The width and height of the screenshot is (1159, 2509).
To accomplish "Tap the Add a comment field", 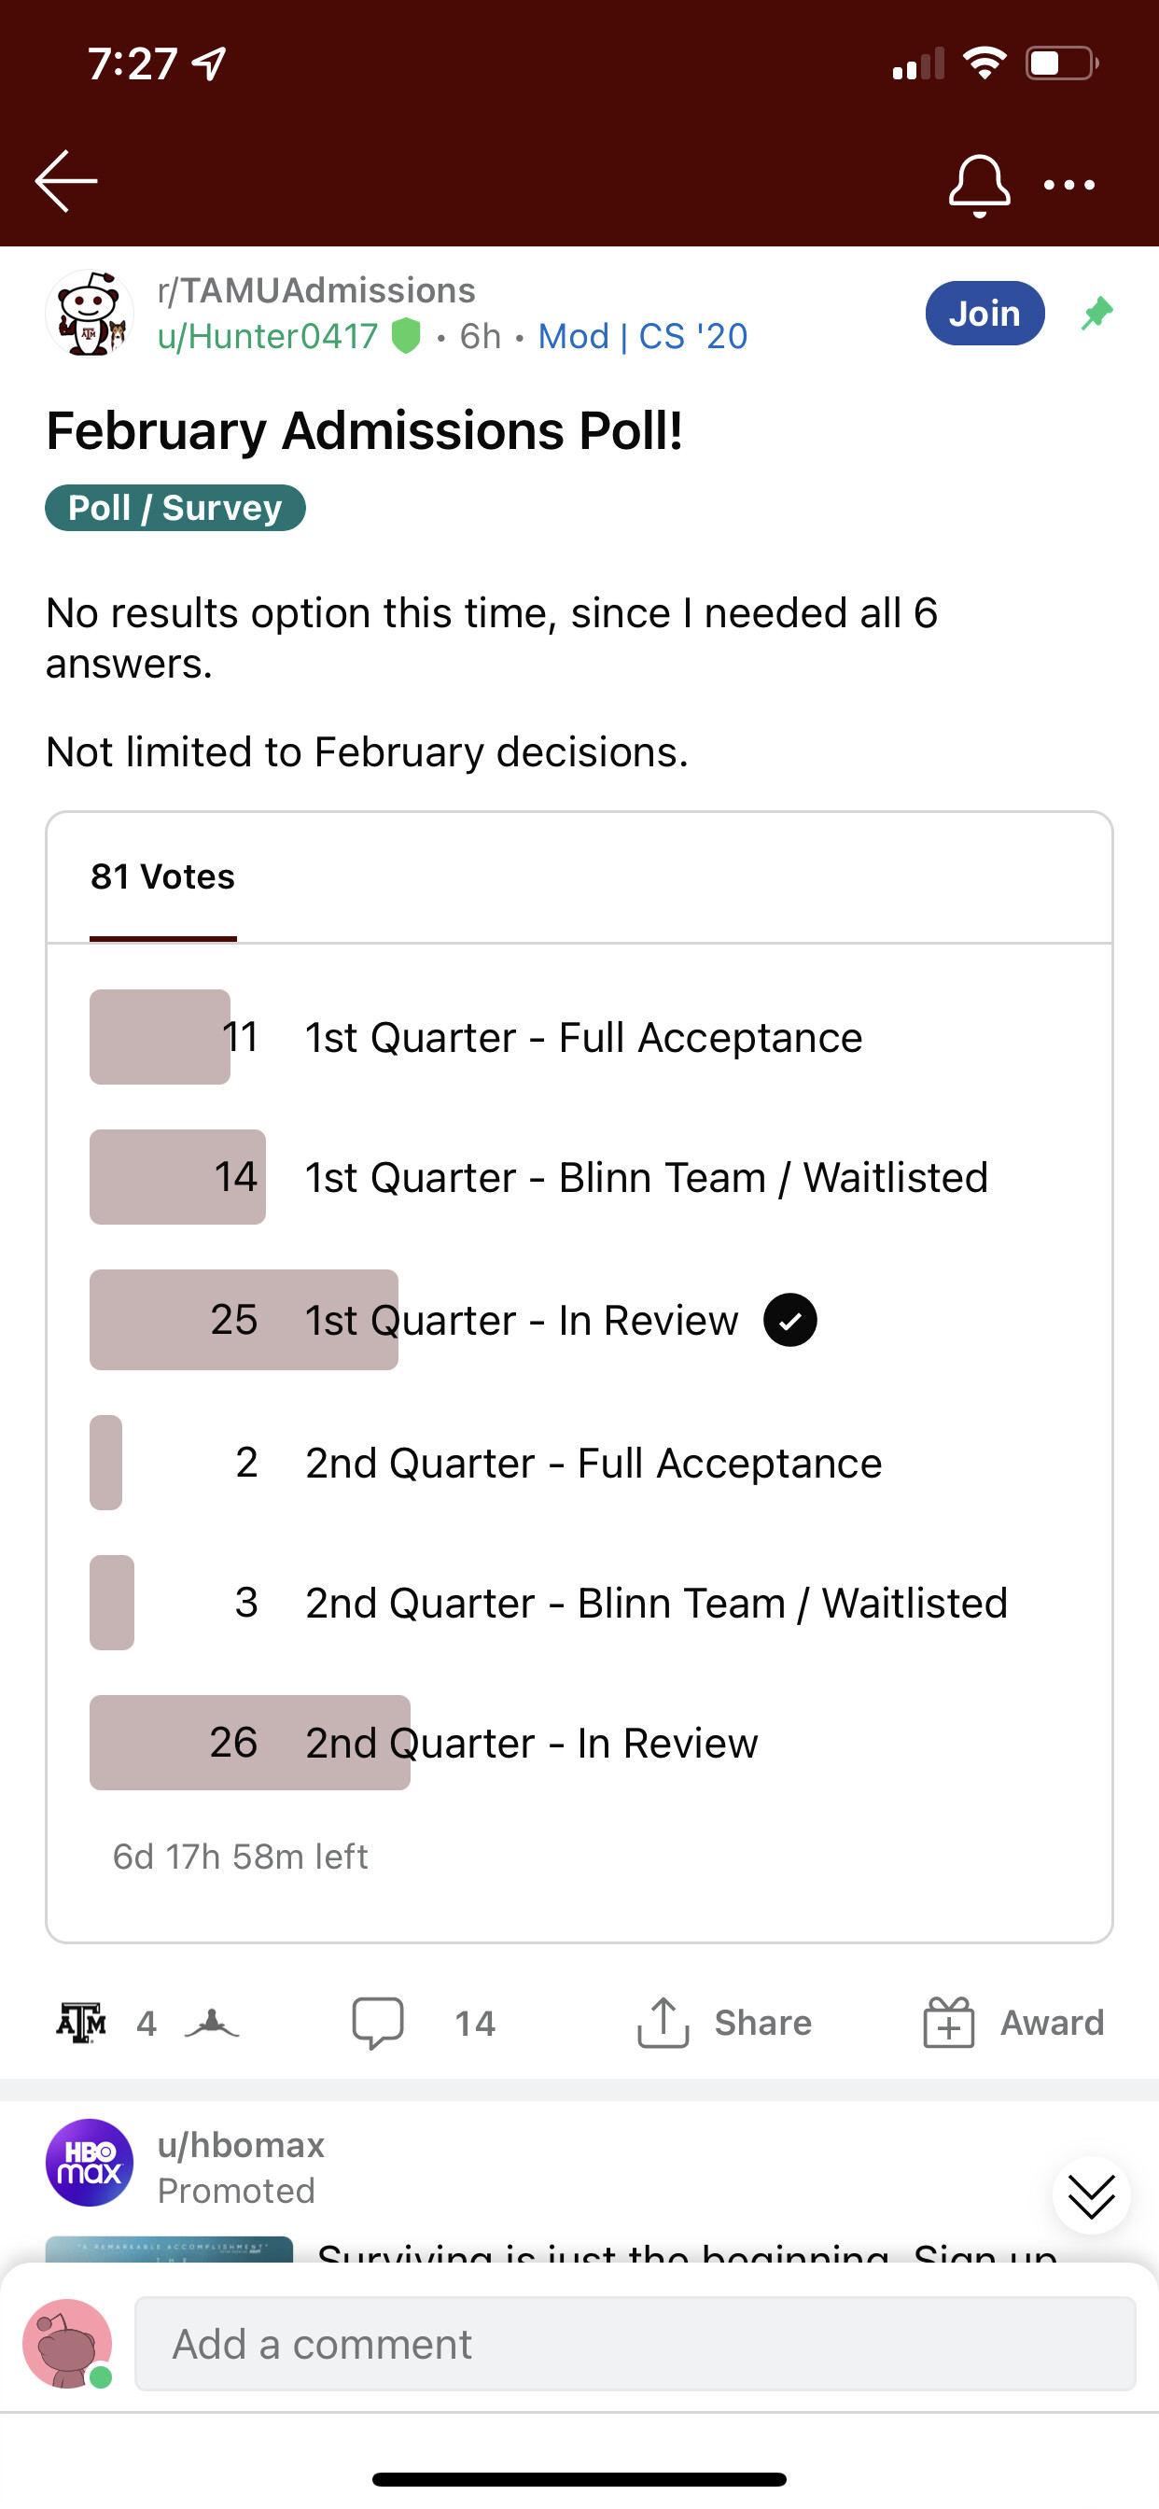I will click(635, 2344).
